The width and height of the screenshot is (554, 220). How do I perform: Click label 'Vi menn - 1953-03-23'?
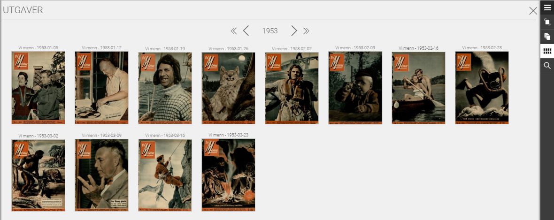click(228, 135)
